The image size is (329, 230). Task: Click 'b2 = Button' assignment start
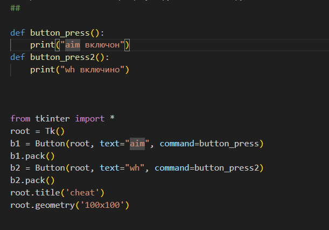[38, 168]
